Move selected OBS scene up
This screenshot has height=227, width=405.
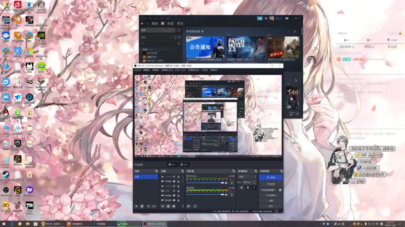(148, 206)
